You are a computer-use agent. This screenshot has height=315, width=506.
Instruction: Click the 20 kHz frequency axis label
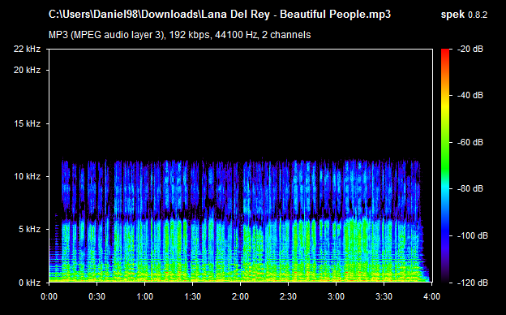tap(27, 70)
